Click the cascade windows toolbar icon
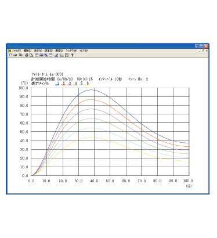 pyautogui.click(x=46, y=55)
